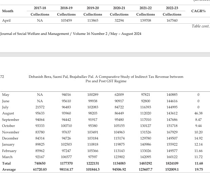Click page number '72'

(2, 77)
